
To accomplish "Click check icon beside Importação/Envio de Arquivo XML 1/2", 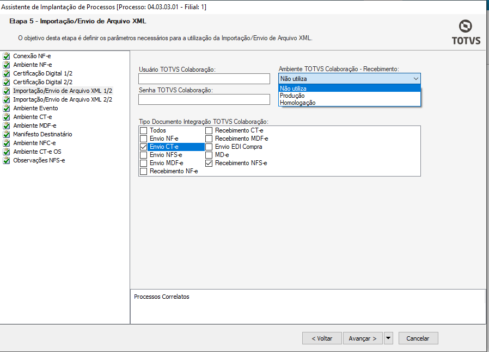I will point(6,91).
